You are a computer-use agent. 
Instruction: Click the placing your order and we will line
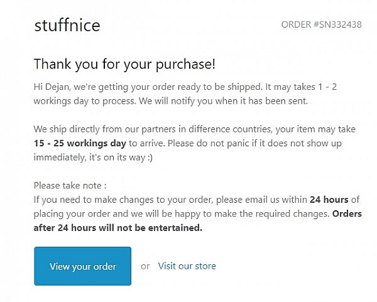tap(182, 214)
